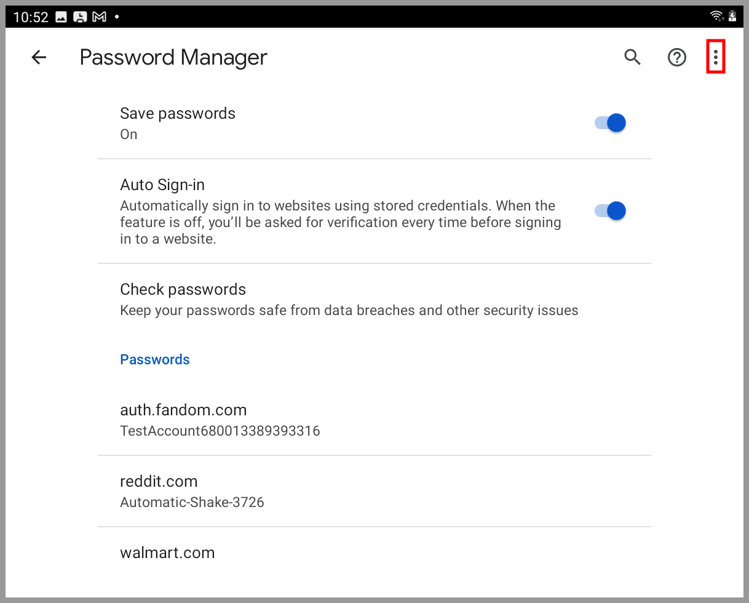
Task: Tap the Save passwords setting label
Action: click(x=178, y=113)
